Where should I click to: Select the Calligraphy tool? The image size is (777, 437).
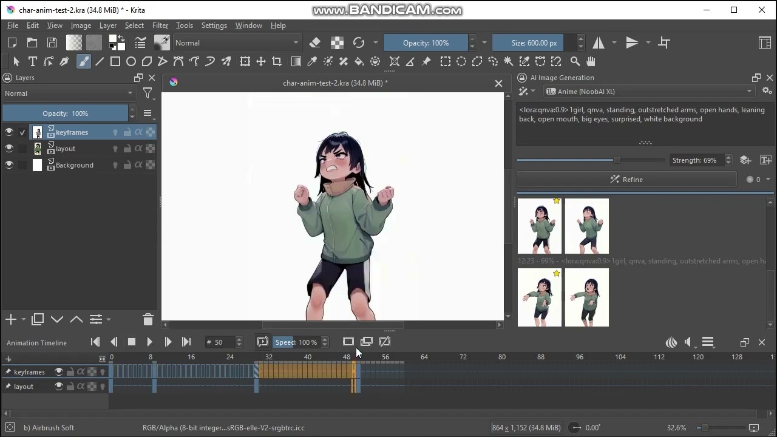(x=64, y=61)
